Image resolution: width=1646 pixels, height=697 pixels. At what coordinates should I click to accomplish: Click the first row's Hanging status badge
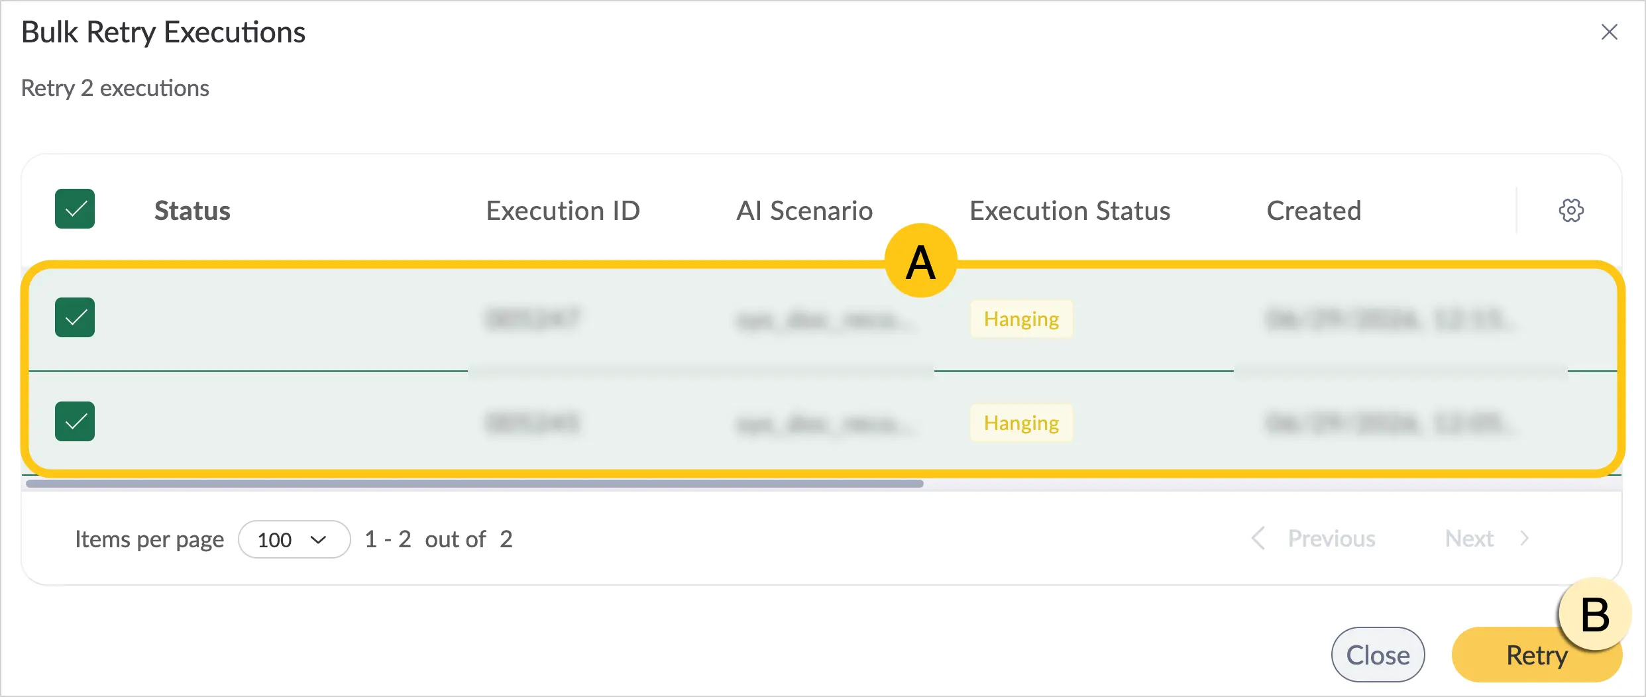pyautogui.click(x=1021, y=319)
